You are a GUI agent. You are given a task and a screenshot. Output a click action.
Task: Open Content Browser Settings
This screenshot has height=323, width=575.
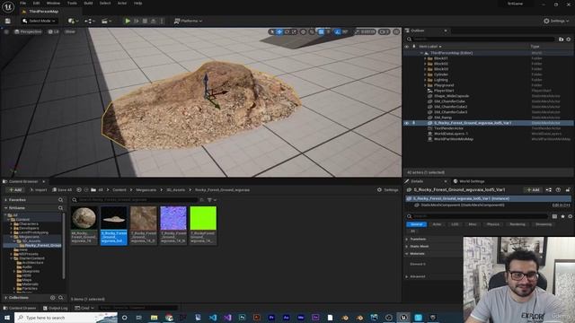click(387, 189)
